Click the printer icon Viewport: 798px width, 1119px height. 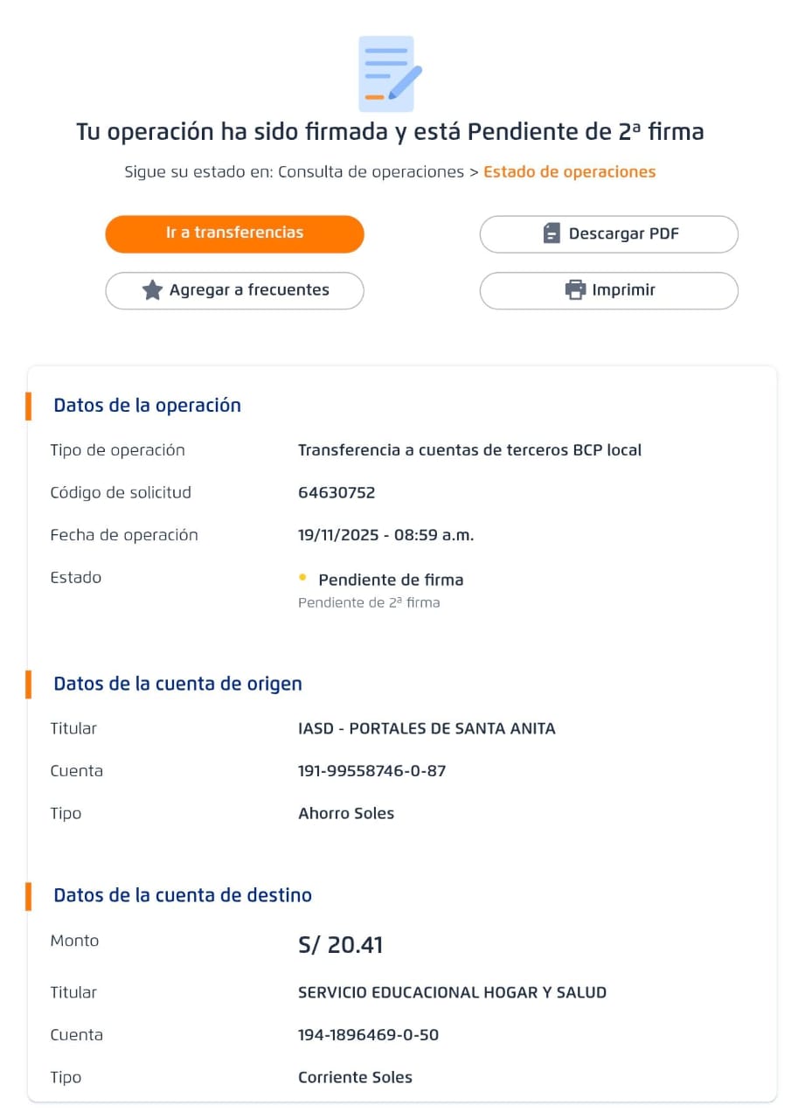tap(575, 290)
